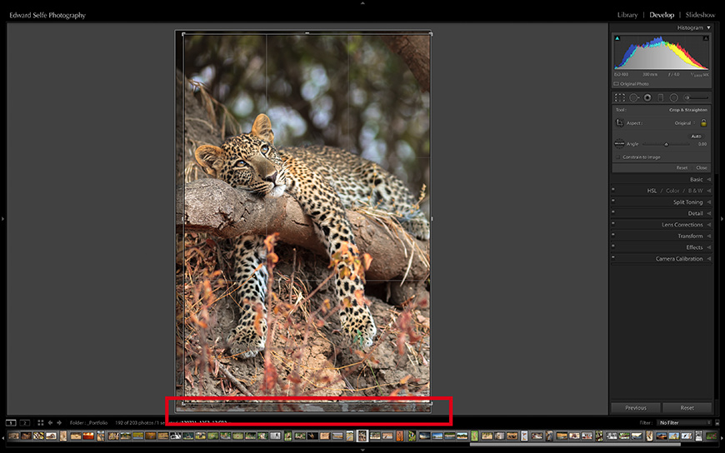This screenshot has width=725, height=453.
Task: Toggle the Lens Corrections panel switch
Action: coord(613,223)
